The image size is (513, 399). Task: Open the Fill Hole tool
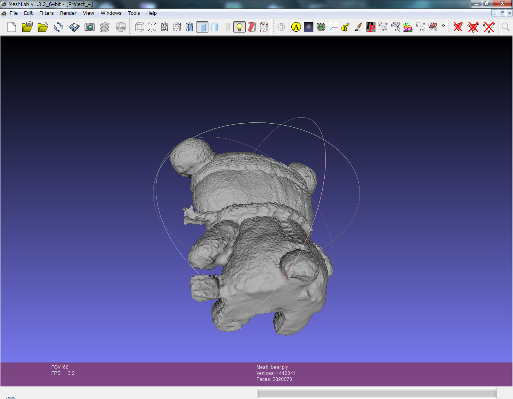coord(321,27)
